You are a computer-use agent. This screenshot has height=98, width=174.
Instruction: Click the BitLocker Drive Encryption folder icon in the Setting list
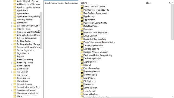click(82, 32)
